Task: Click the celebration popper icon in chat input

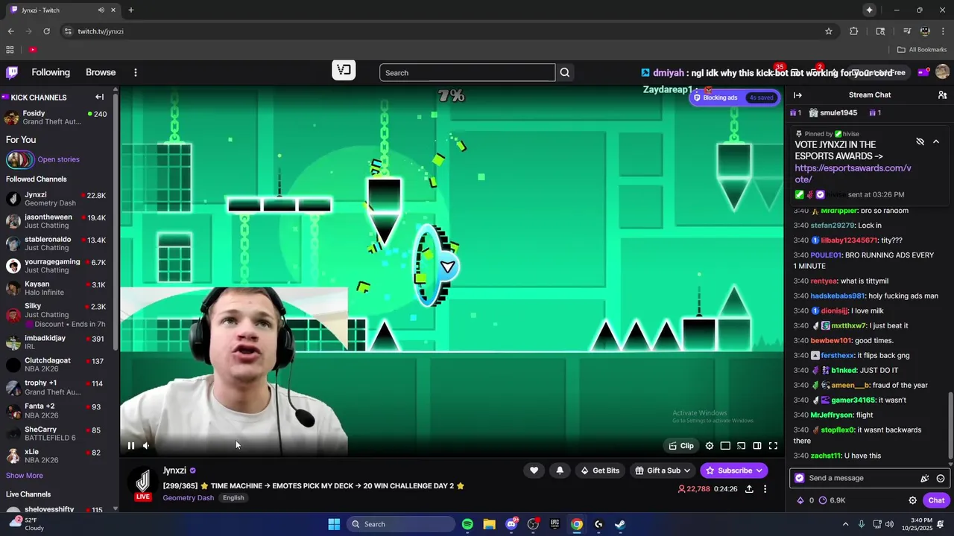Action: coord(925,479)
